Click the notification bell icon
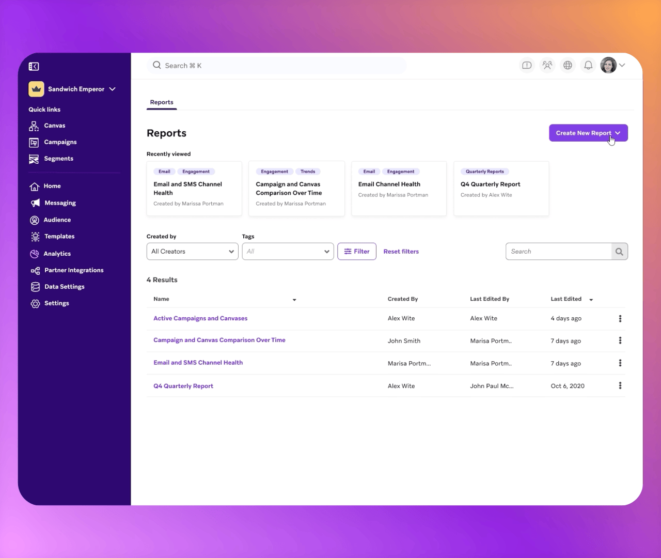This screenshot has height=558, width=661. tap(588, 65)
